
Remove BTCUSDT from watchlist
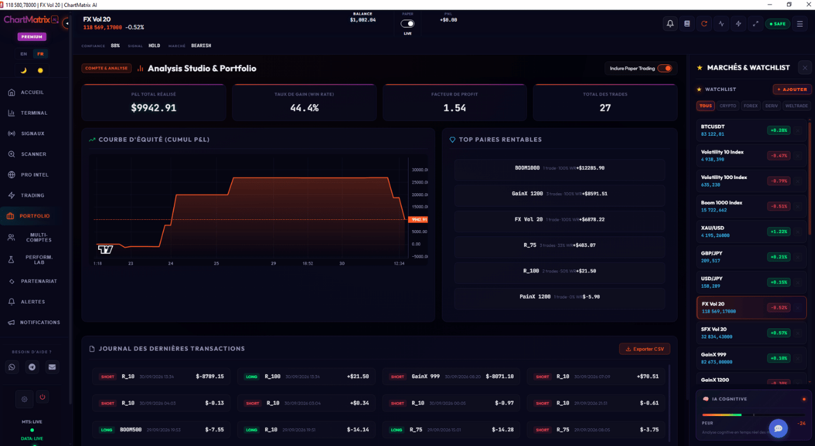coord(798,130)
